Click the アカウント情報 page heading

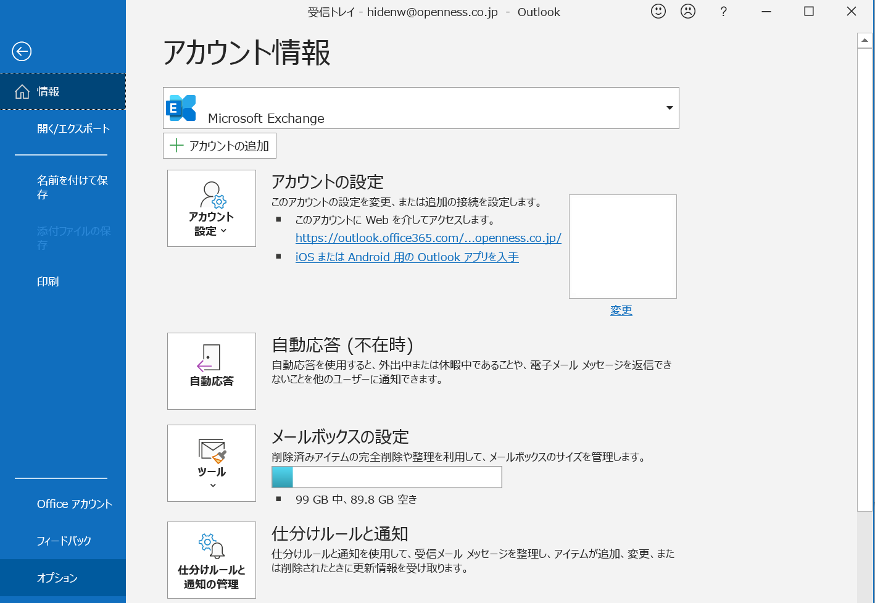247,52
